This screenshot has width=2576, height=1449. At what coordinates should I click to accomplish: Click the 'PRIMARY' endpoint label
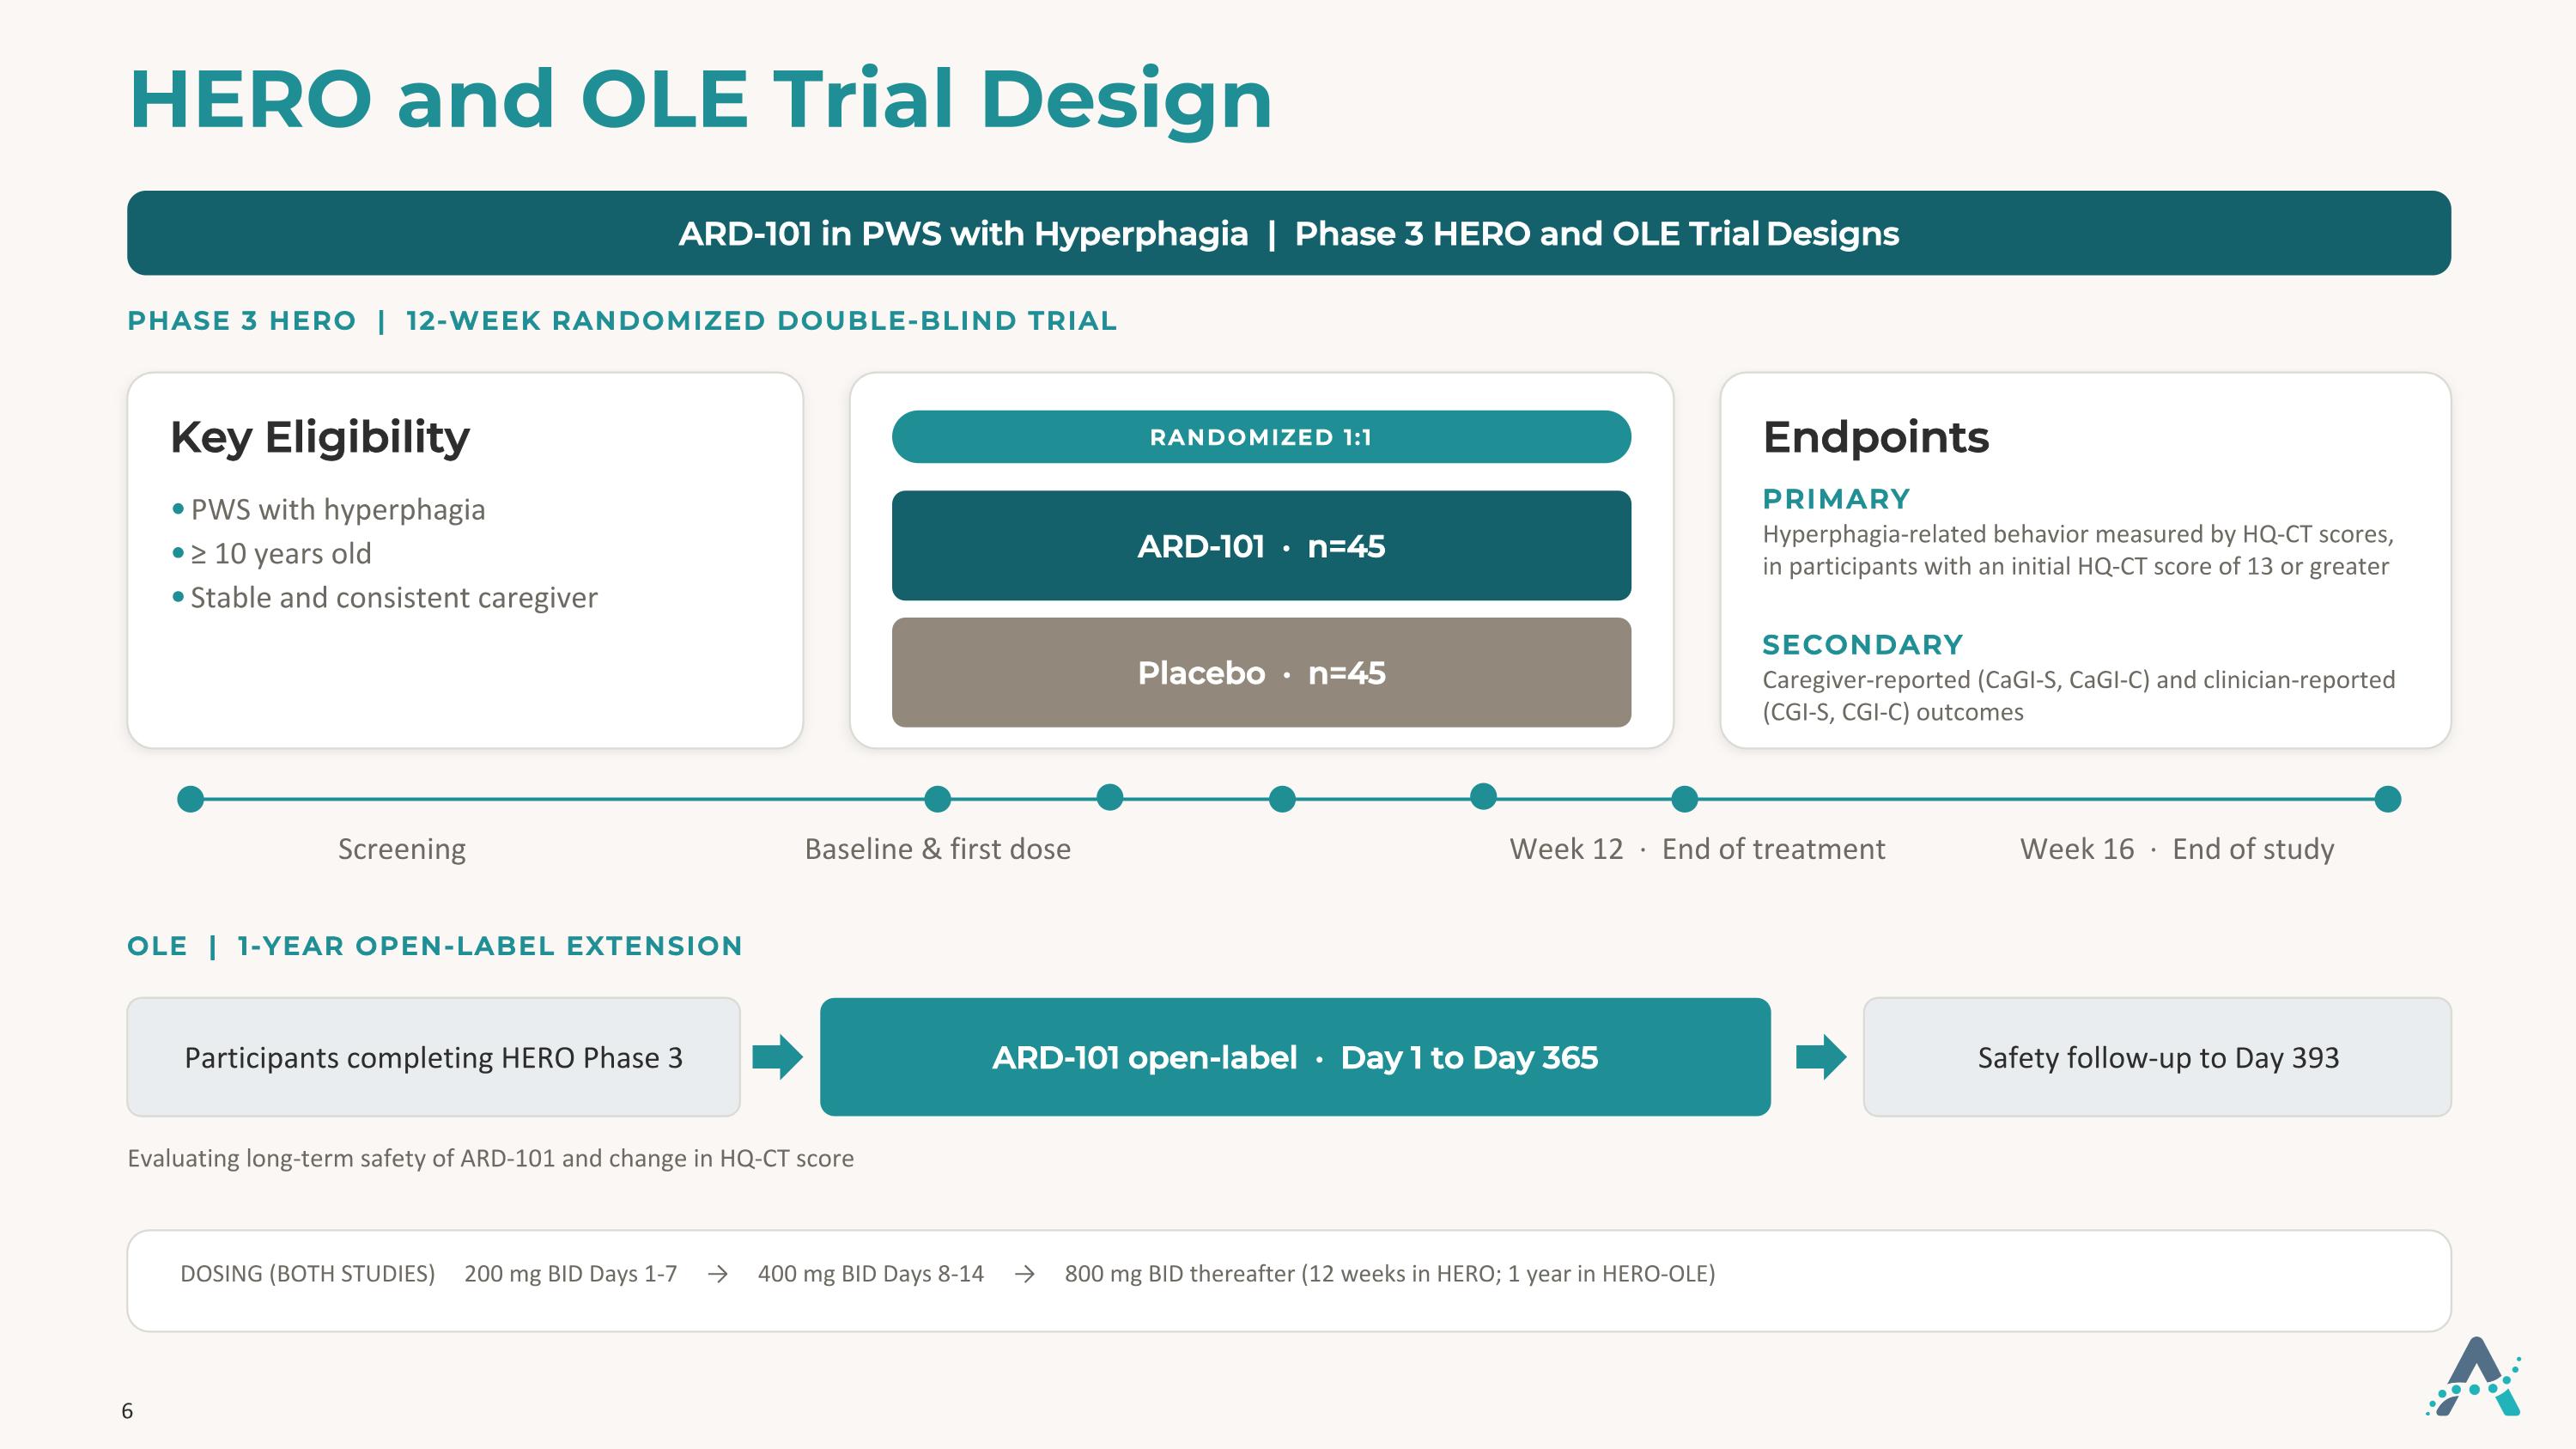point(1836,499)
